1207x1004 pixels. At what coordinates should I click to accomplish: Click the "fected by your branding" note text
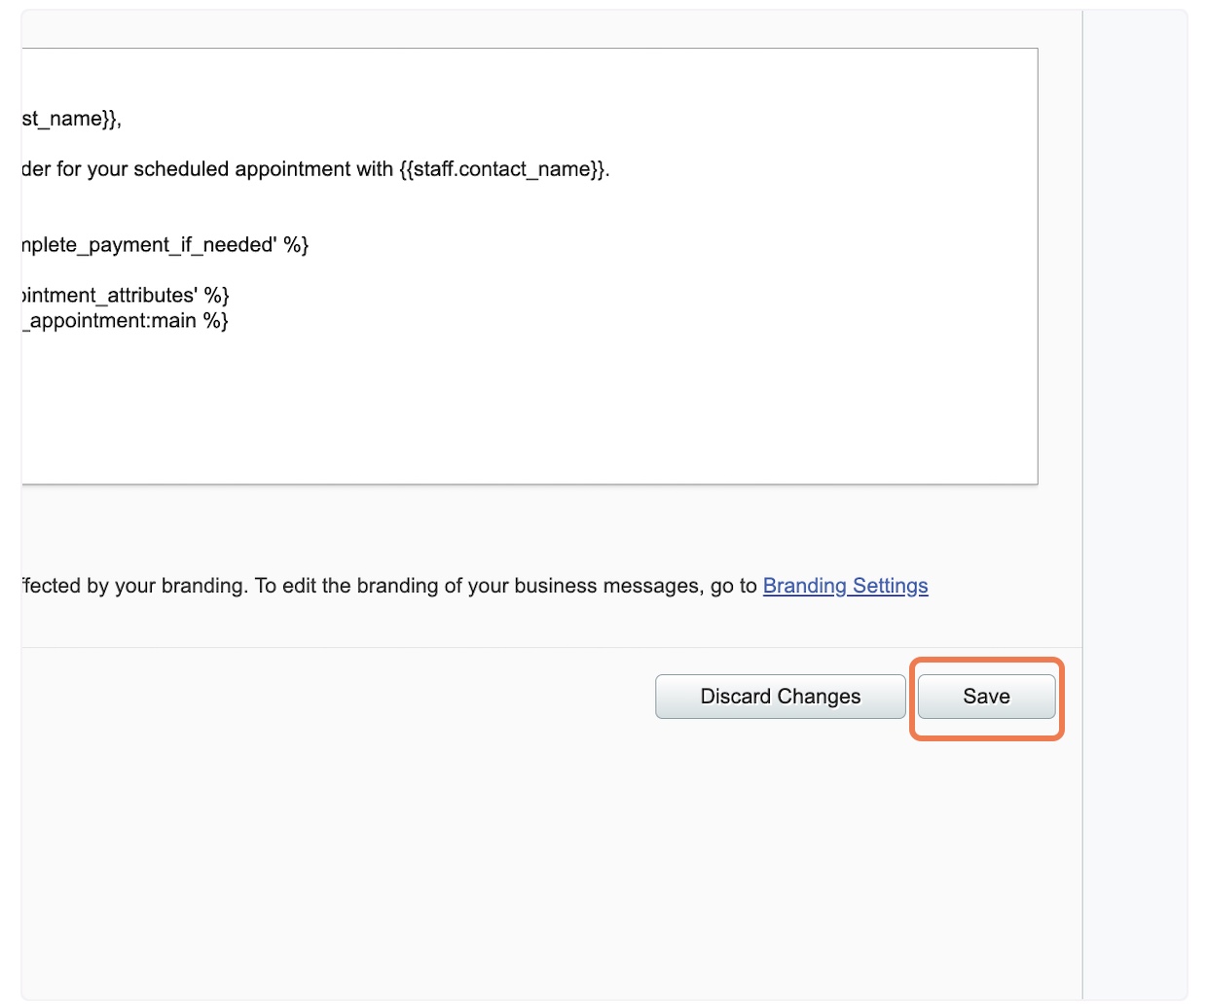tap(134, 586)
